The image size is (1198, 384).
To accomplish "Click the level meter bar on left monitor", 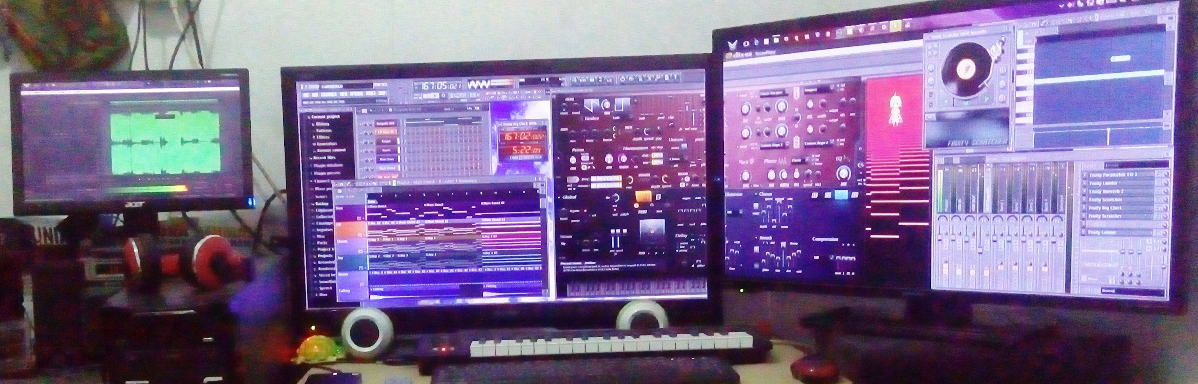I will (x=147, y=189).
